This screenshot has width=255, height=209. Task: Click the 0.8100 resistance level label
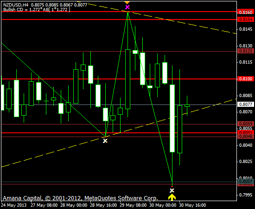[x=246, y=79]
